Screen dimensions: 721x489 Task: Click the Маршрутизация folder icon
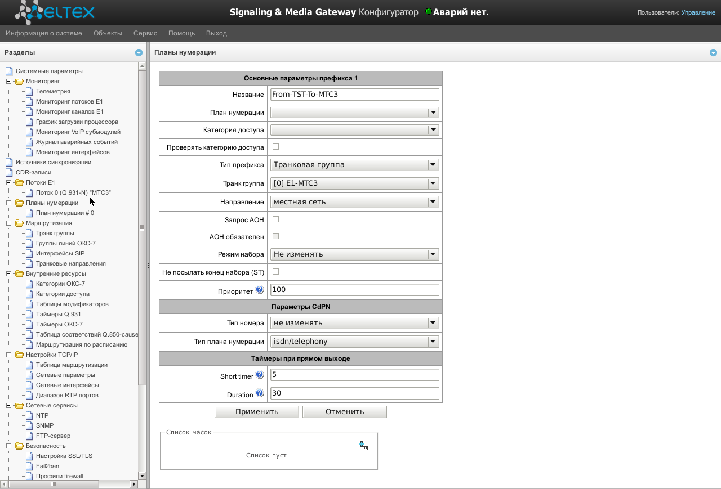tap(19, 223)
